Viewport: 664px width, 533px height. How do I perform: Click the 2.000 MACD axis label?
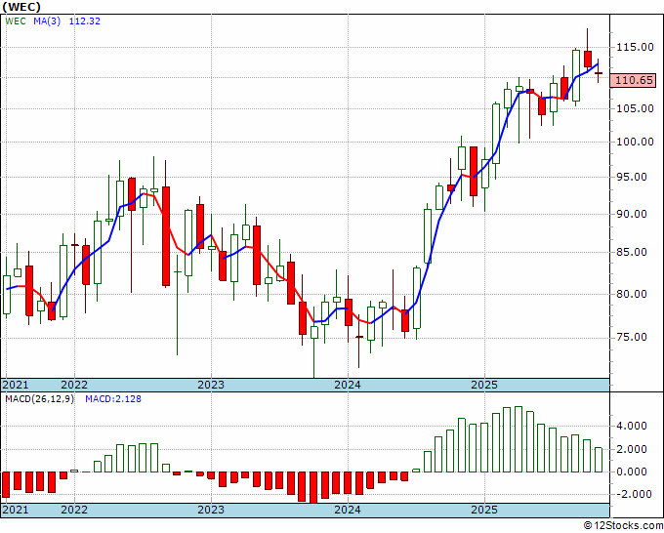(x=632, y=449)
